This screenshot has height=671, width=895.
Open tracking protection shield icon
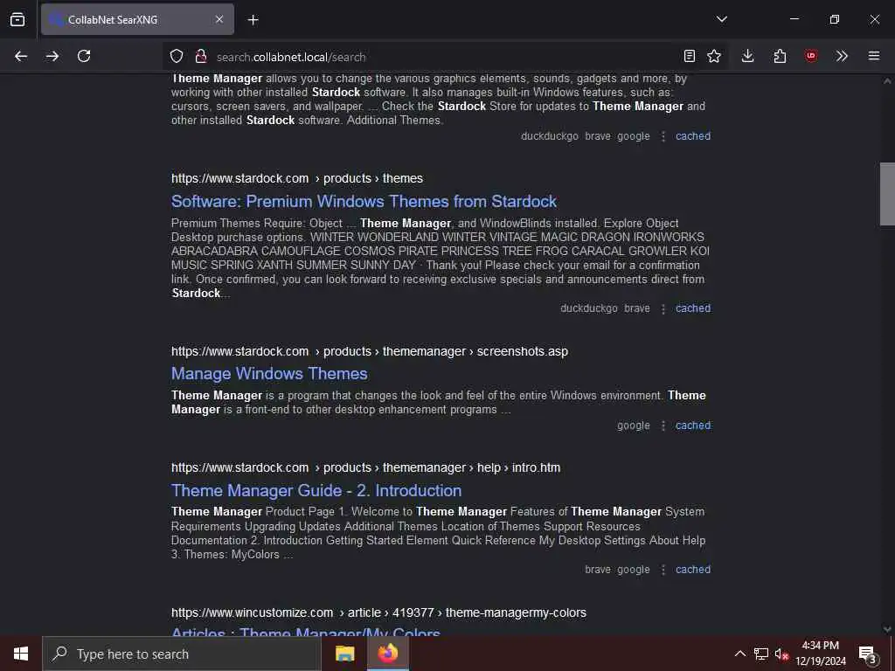tap(177, 56)
